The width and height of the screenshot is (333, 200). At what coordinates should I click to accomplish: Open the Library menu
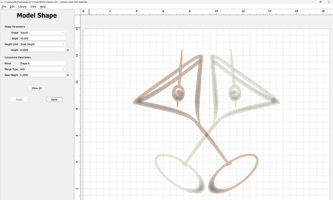tap(22, 7)
